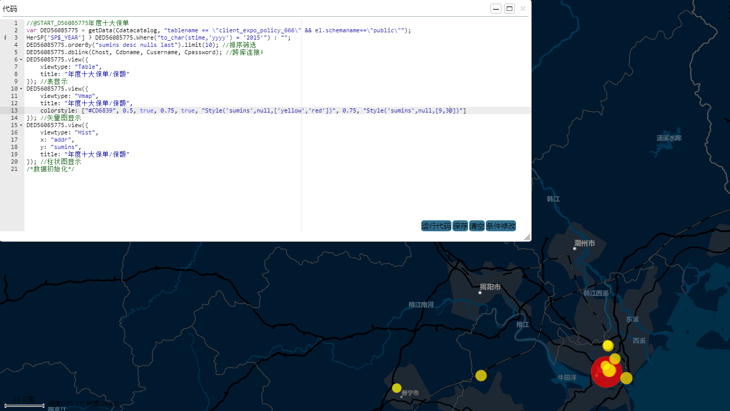Click the white city dot beside 潮州市
This screenshot has height=411, width=730.
575,248
